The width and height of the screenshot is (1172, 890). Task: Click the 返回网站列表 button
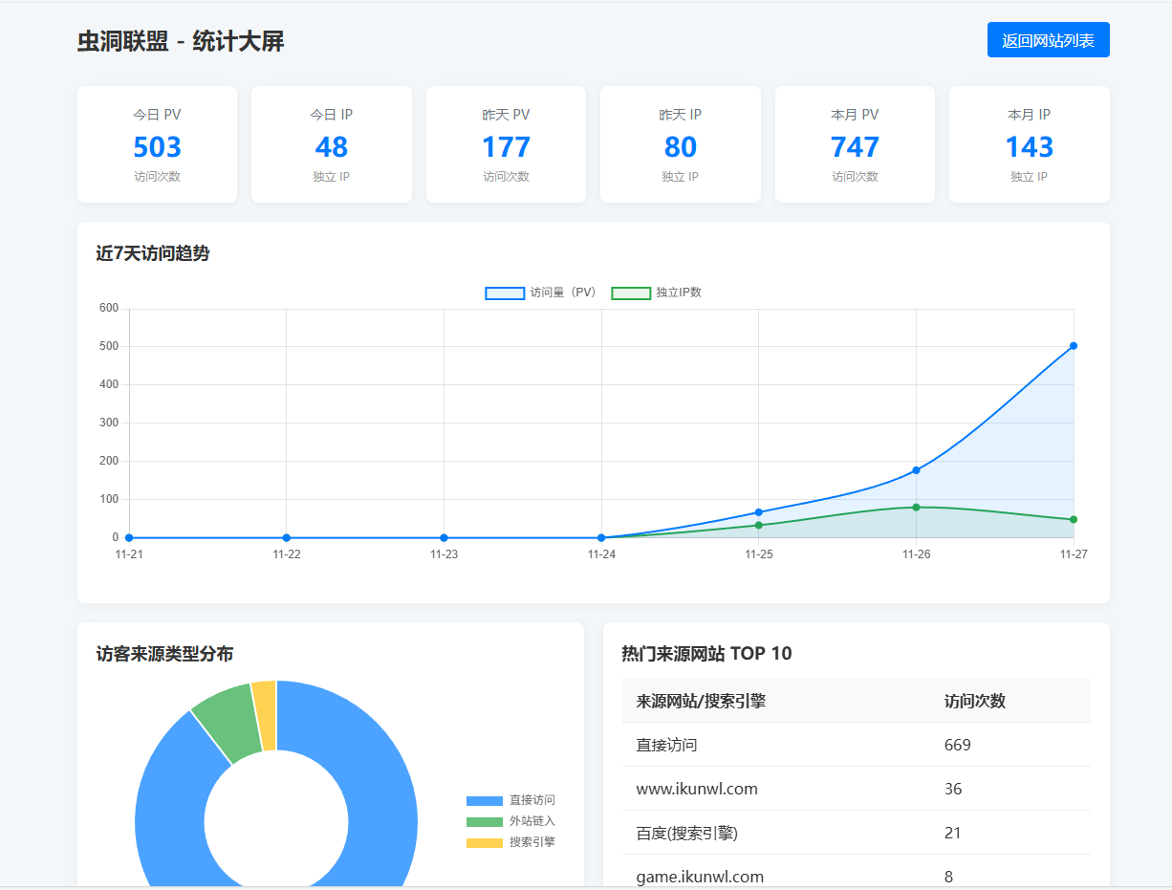tap(1048, 39)
